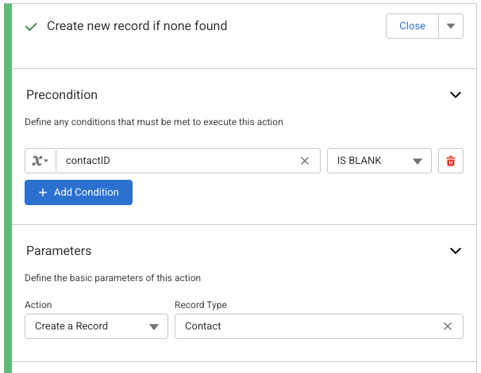Open the arrow menu beside Close
Viewport: 481px width, 373px height.
(450, 26)
